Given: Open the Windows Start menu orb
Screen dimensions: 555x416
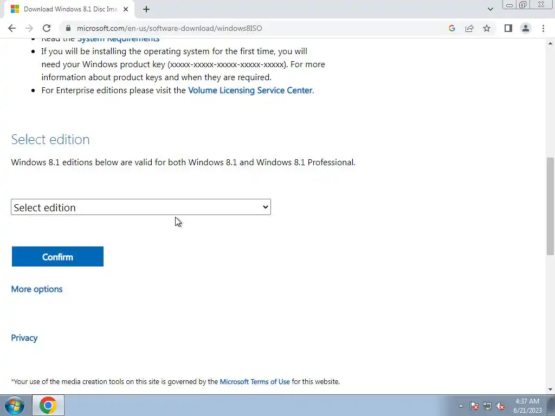Looking at the screenshot, I should (x=15, y=405).
